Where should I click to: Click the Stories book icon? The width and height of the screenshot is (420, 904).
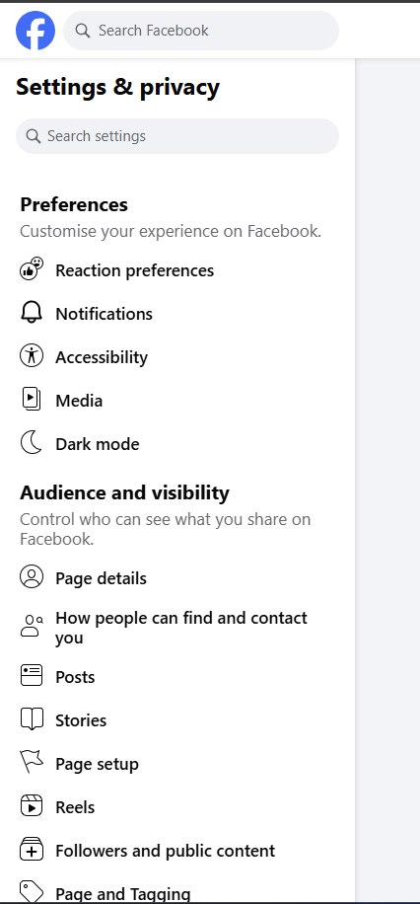click(32, 719)
